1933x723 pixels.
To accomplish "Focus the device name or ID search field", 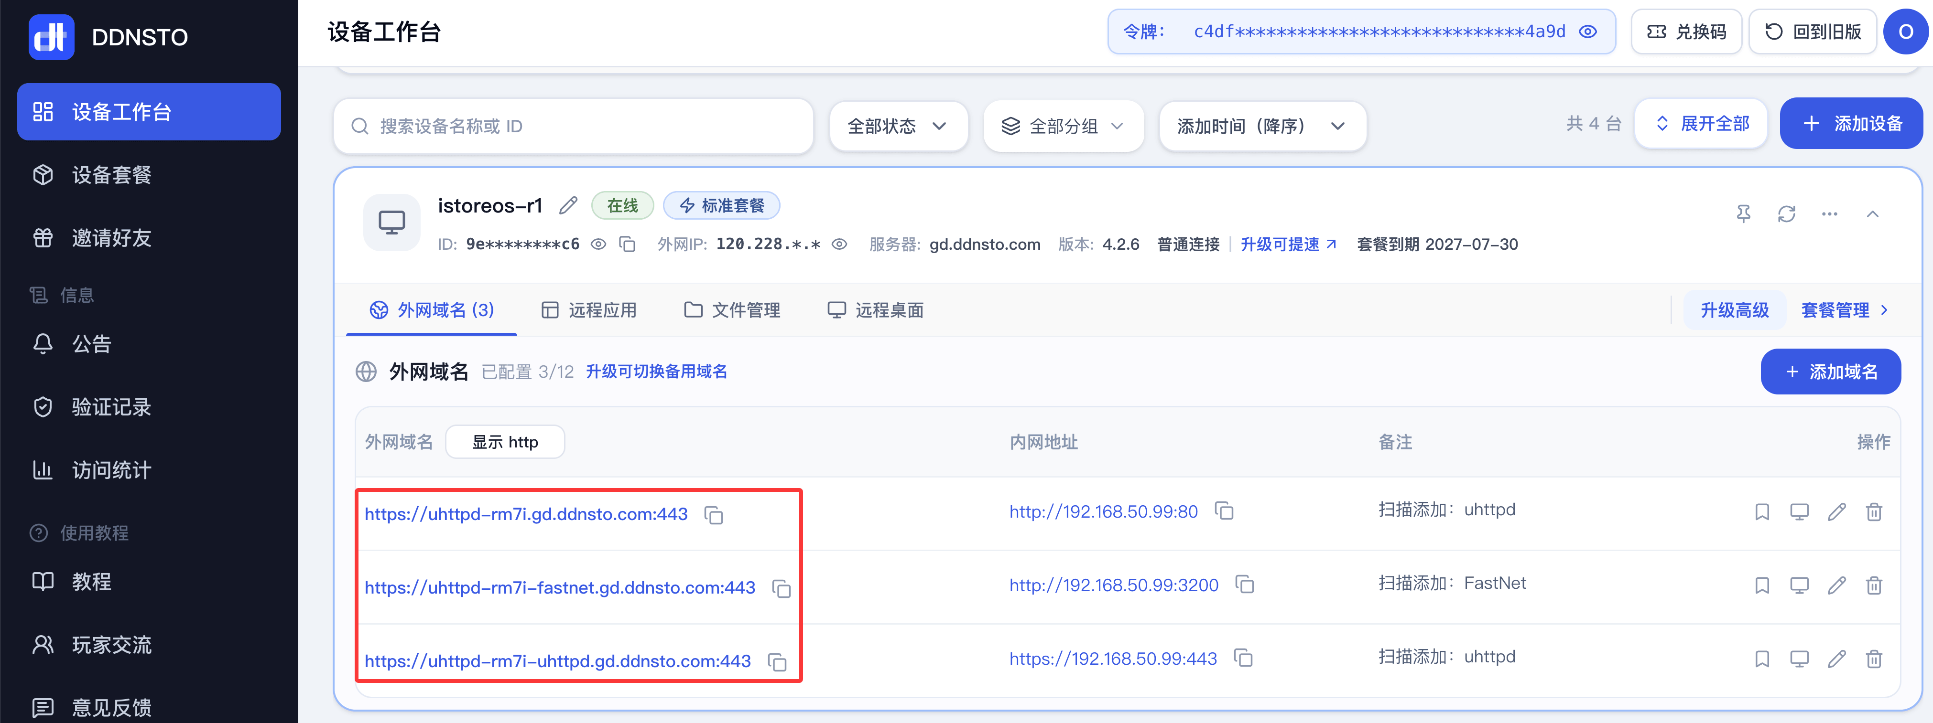I will click(574, 126).
